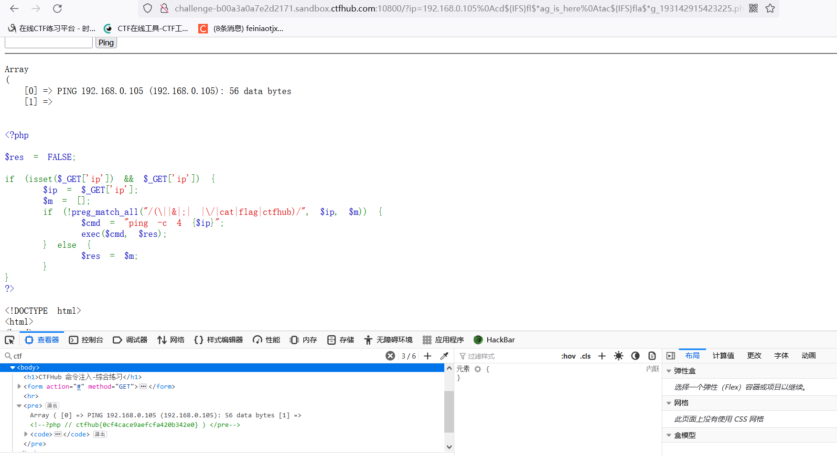Click the 过滤样式 filter styles field
This screenshot has width=837, height=456.
click(506, 356)
